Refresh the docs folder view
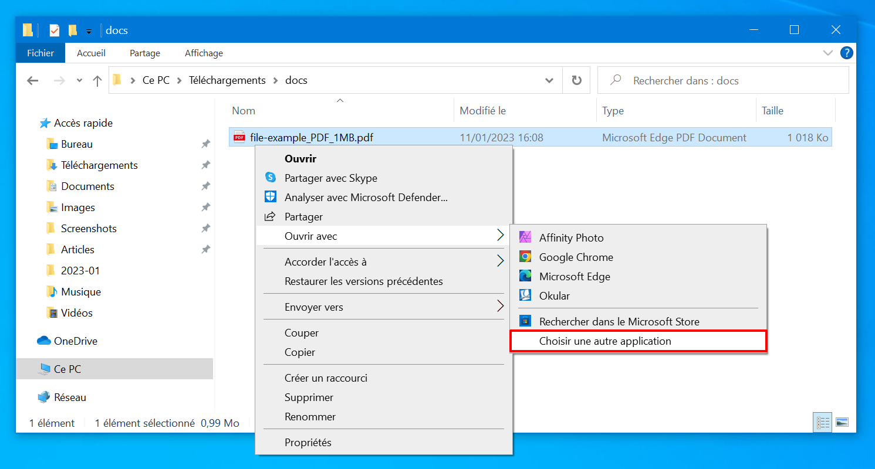 [577, 80]
